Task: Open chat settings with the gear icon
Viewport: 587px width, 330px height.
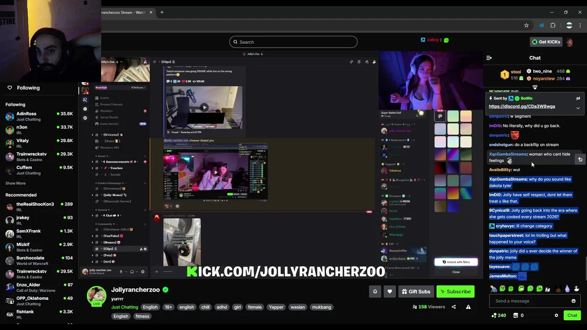Action: (556, 315)
